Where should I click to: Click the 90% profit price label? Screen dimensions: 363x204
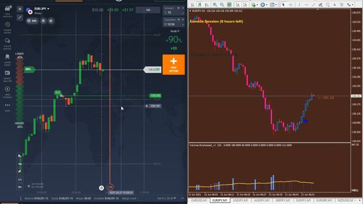pos(29,69)
